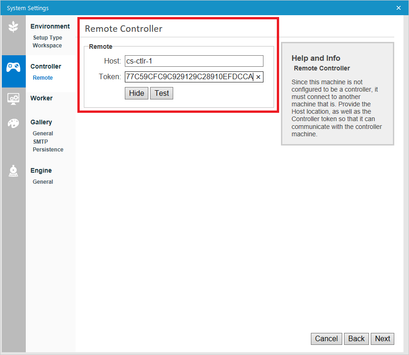Clear the Token field with the X icon
The width and height of the screenshot is (409, 355).
tap(258, 76)
